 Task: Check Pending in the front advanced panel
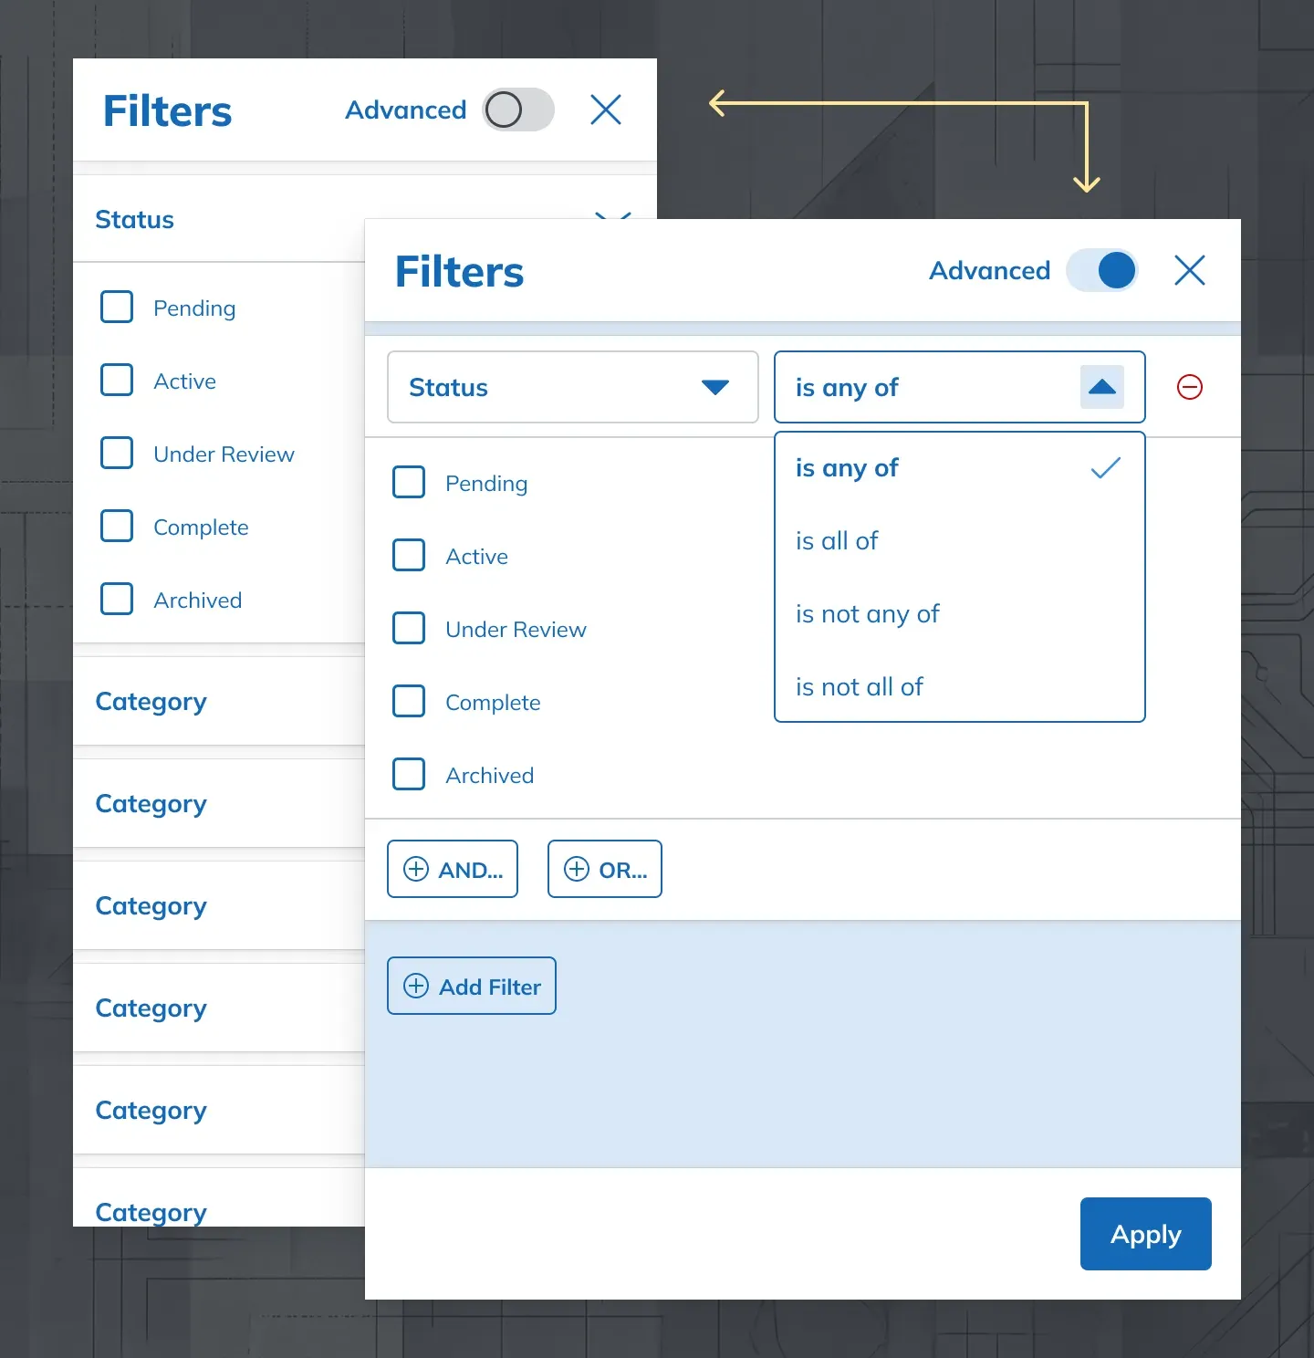point(409,482)
